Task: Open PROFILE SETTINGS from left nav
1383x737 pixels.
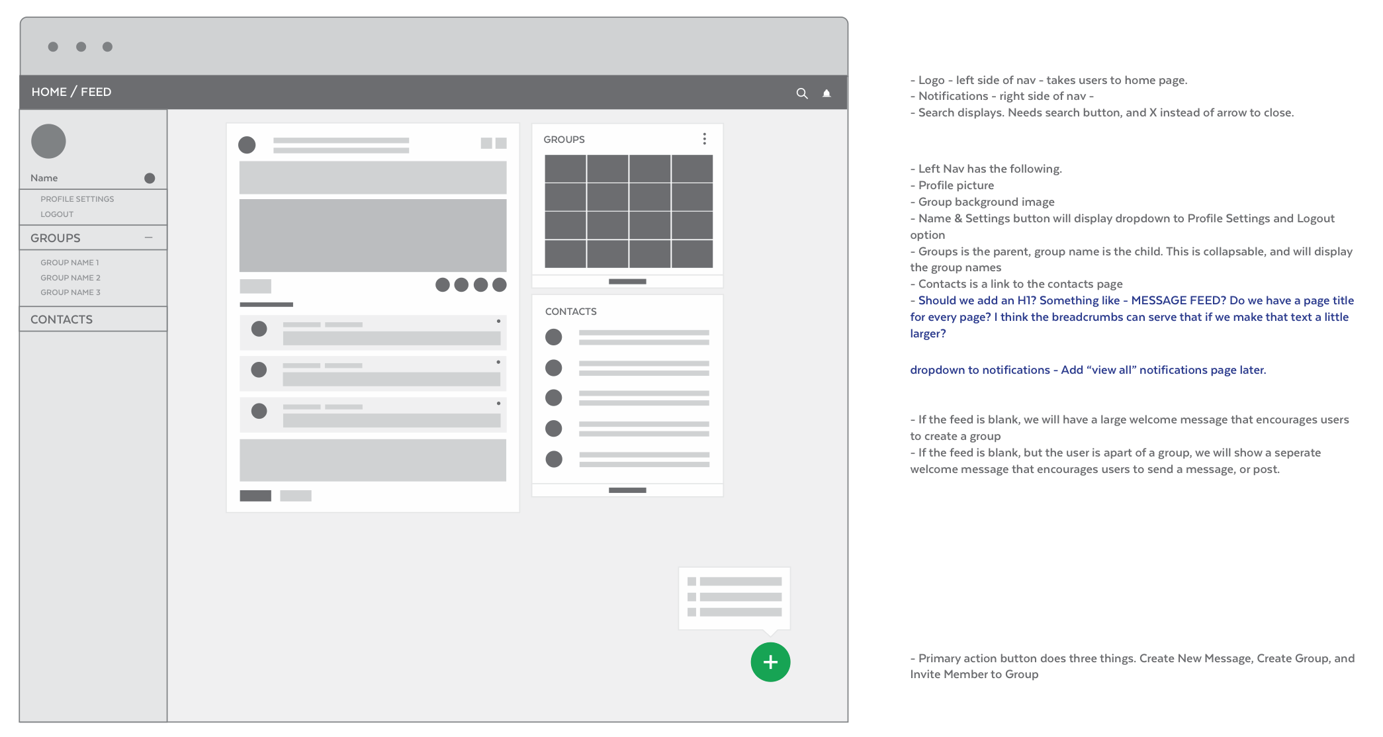Action: point(77,198)
